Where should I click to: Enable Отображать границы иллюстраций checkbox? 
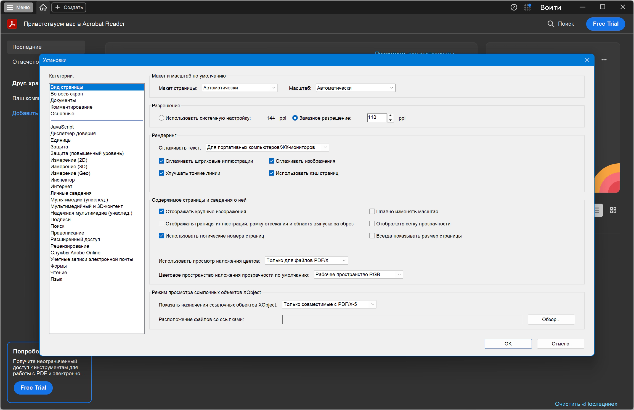[161, 223]
